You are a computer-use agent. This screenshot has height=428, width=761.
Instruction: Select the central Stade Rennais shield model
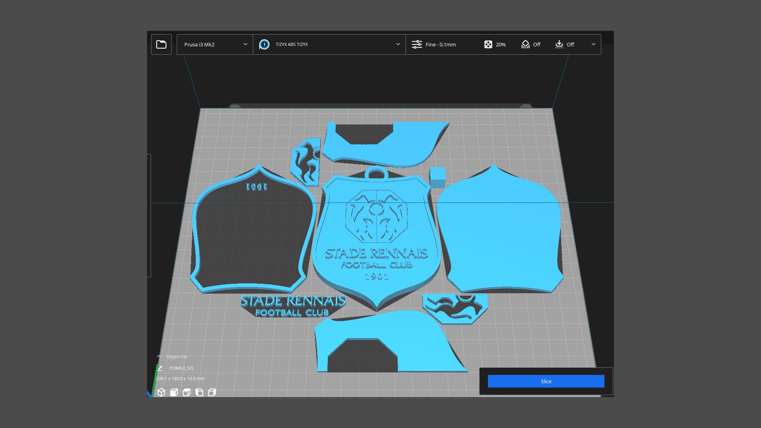(376, 238)
